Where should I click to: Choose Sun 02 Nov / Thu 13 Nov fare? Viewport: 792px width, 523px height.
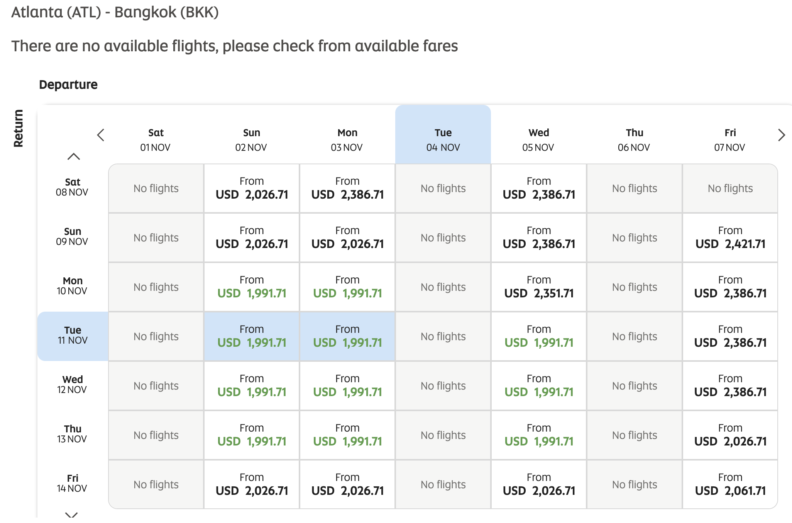tap(252, 435)
